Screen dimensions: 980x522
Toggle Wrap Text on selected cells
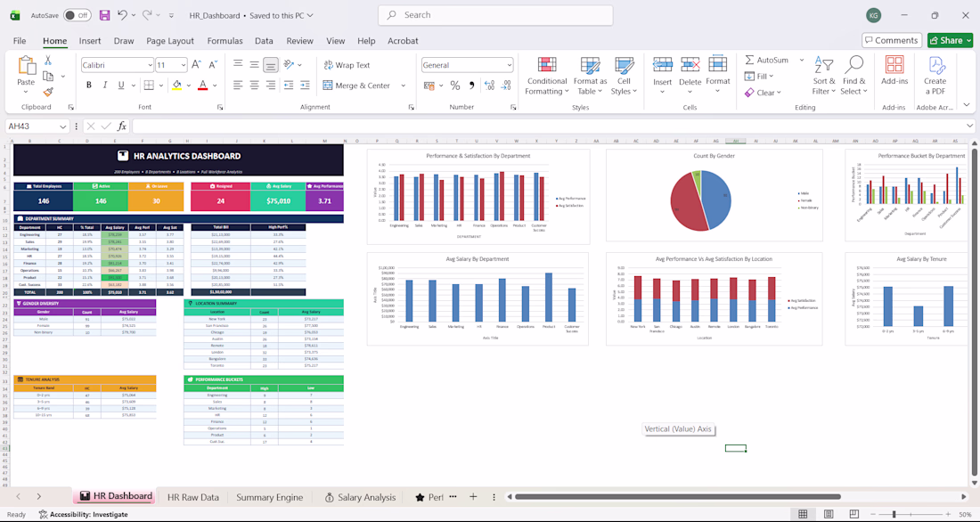point(347,65)
